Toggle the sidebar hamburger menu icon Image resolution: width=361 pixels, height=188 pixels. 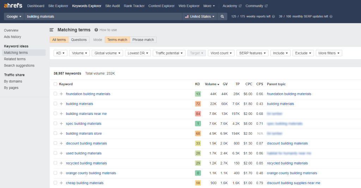pos(51,30)
